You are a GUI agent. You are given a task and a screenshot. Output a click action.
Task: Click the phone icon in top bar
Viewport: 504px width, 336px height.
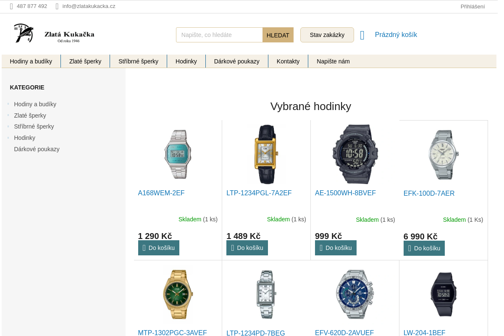[11, 6]
